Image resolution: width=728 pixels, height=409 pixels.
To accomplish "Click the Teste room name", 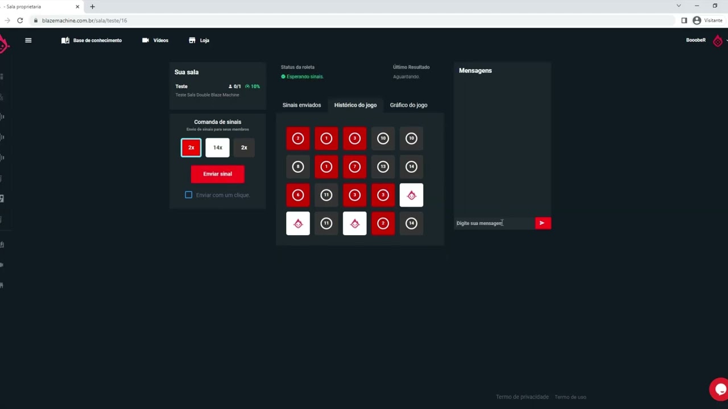I will tap(181, 86).
